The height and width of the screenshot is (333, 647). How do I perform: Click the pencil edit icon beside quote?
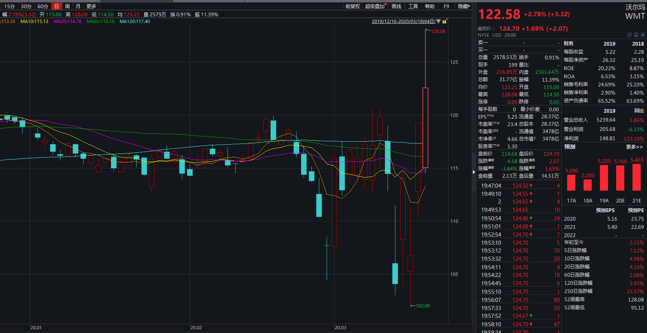click(629, 35)
